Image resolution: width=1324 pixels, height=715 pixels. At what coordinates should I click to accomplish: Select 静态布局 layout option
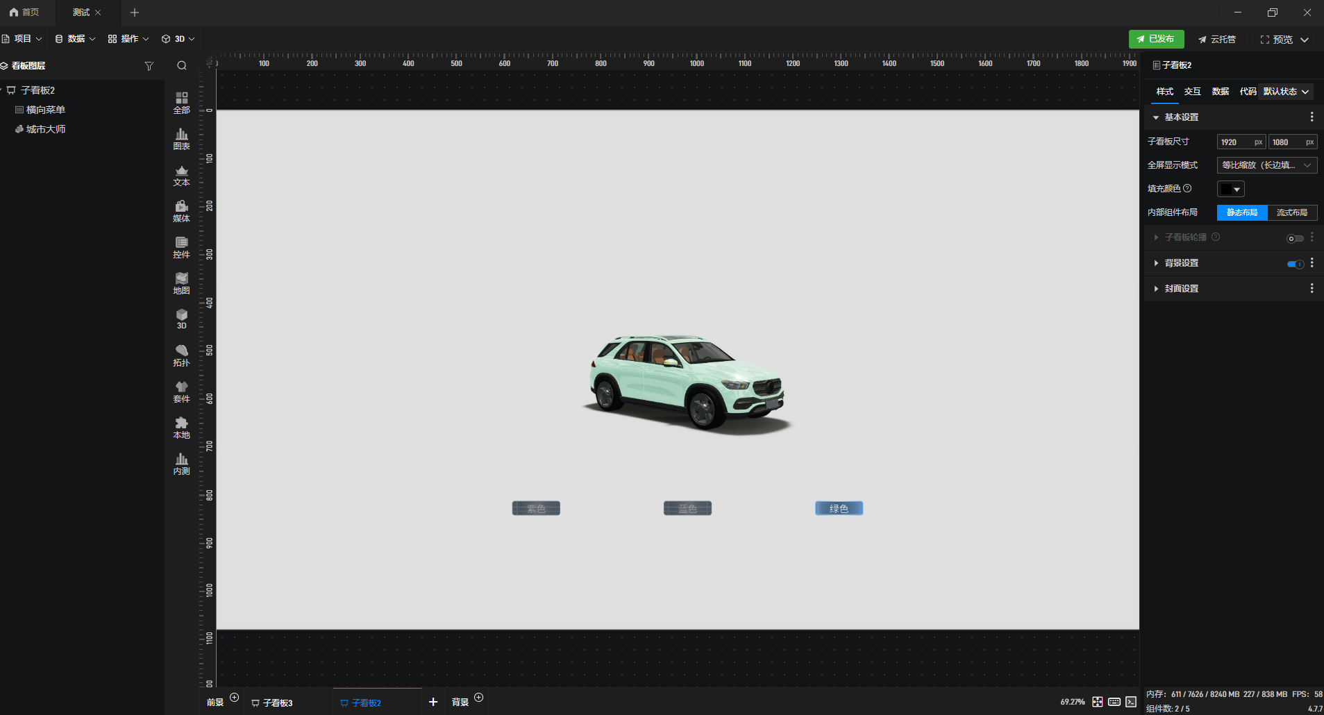[1242, 212]
